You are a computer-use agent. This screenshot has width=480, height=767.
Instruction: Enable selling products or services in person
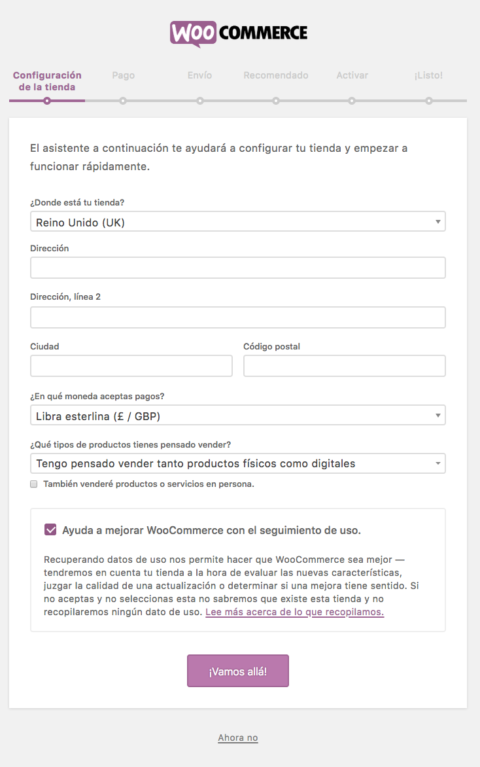34,484
